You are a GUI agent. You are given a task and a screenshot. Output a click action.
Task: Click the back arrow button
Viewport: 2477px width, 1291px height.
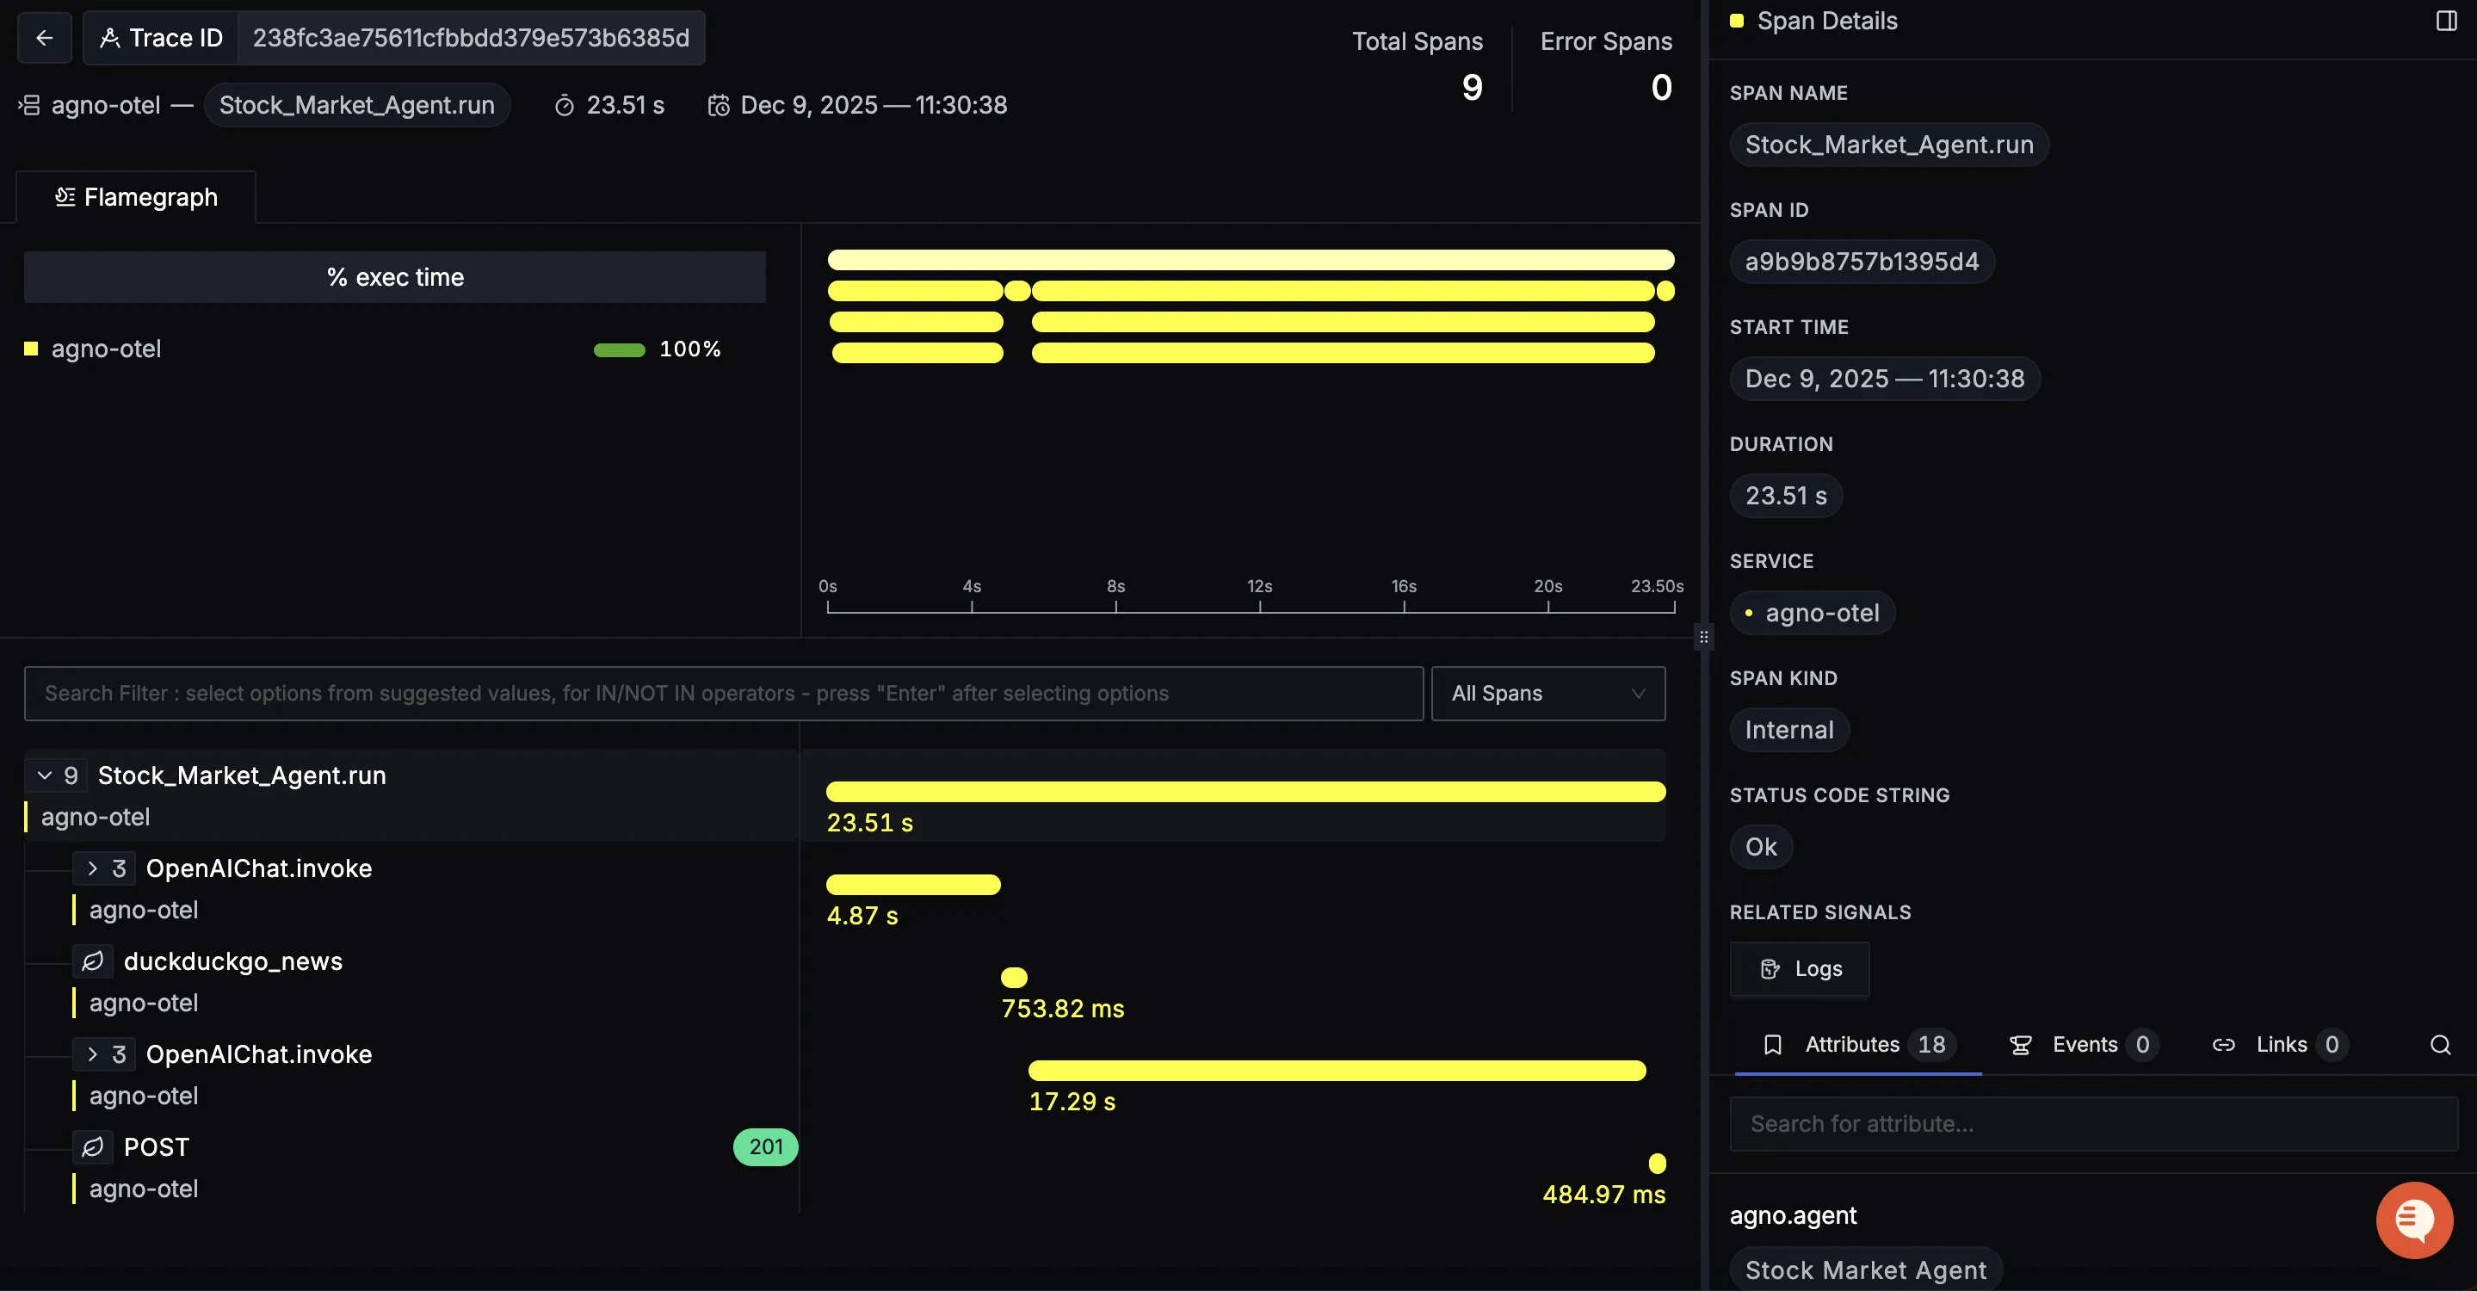pyautogui.click(x=44, y=38)
